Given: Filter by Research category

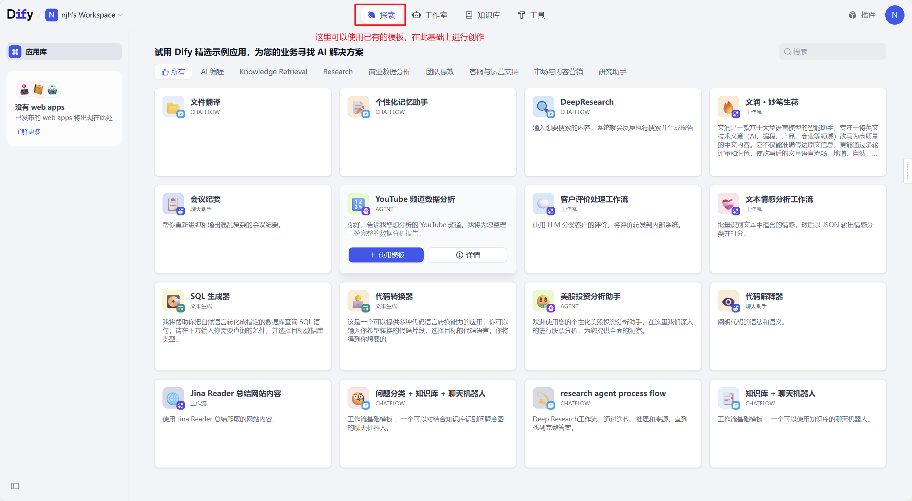Looking at the screenshot, I should 338,72.
